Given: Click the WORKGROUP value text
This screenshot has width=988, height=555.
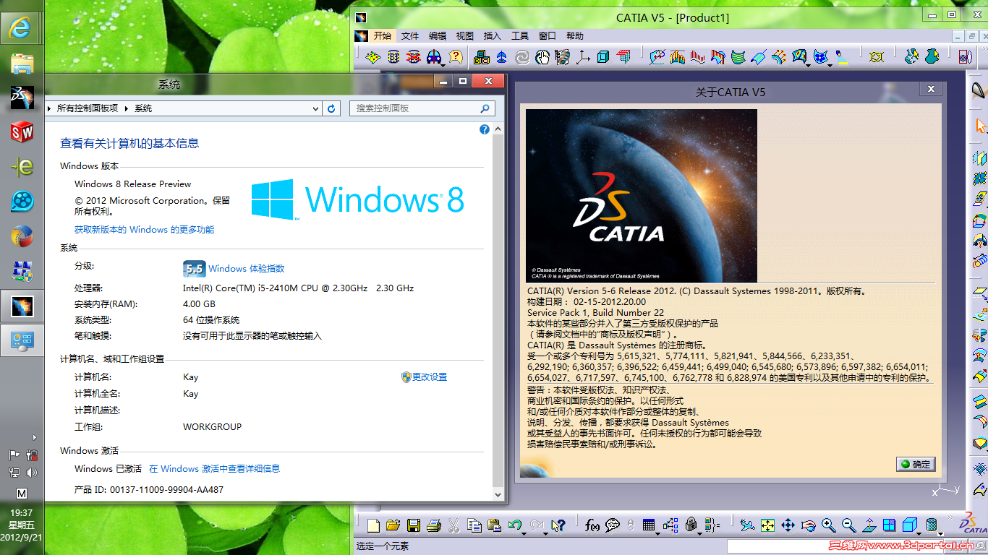Looking at the screenshot, I should click(x=213, y=427).
